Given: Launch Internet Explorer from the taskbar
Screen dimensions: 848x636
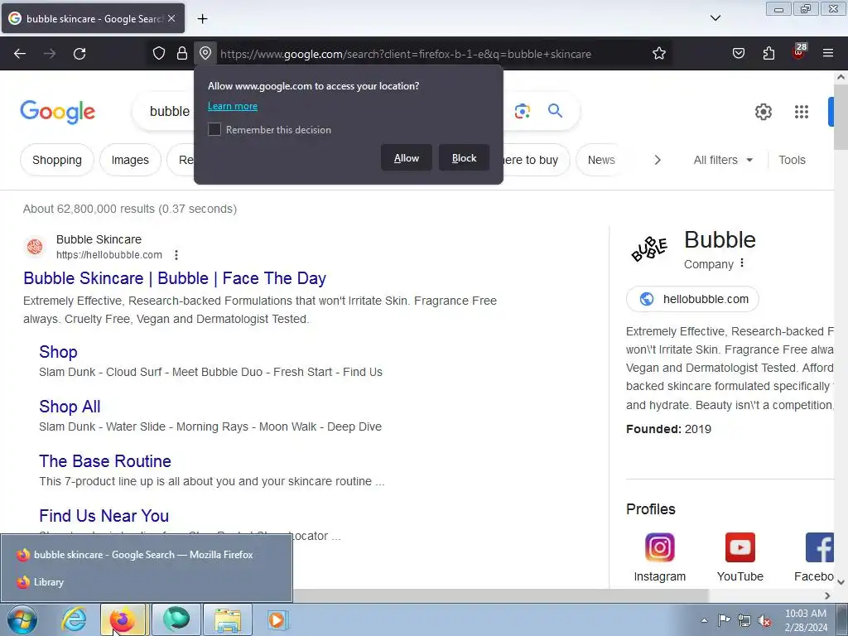Looking at the screenshot, I should click(74, 619).
